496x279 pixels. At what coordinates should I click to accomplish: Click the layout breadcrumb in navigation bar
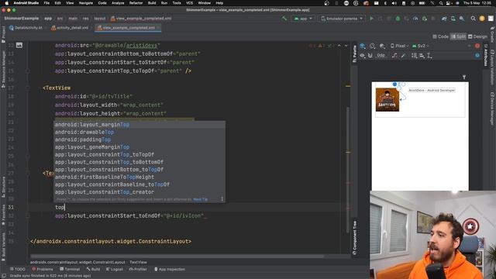click(x=100, y=19)
